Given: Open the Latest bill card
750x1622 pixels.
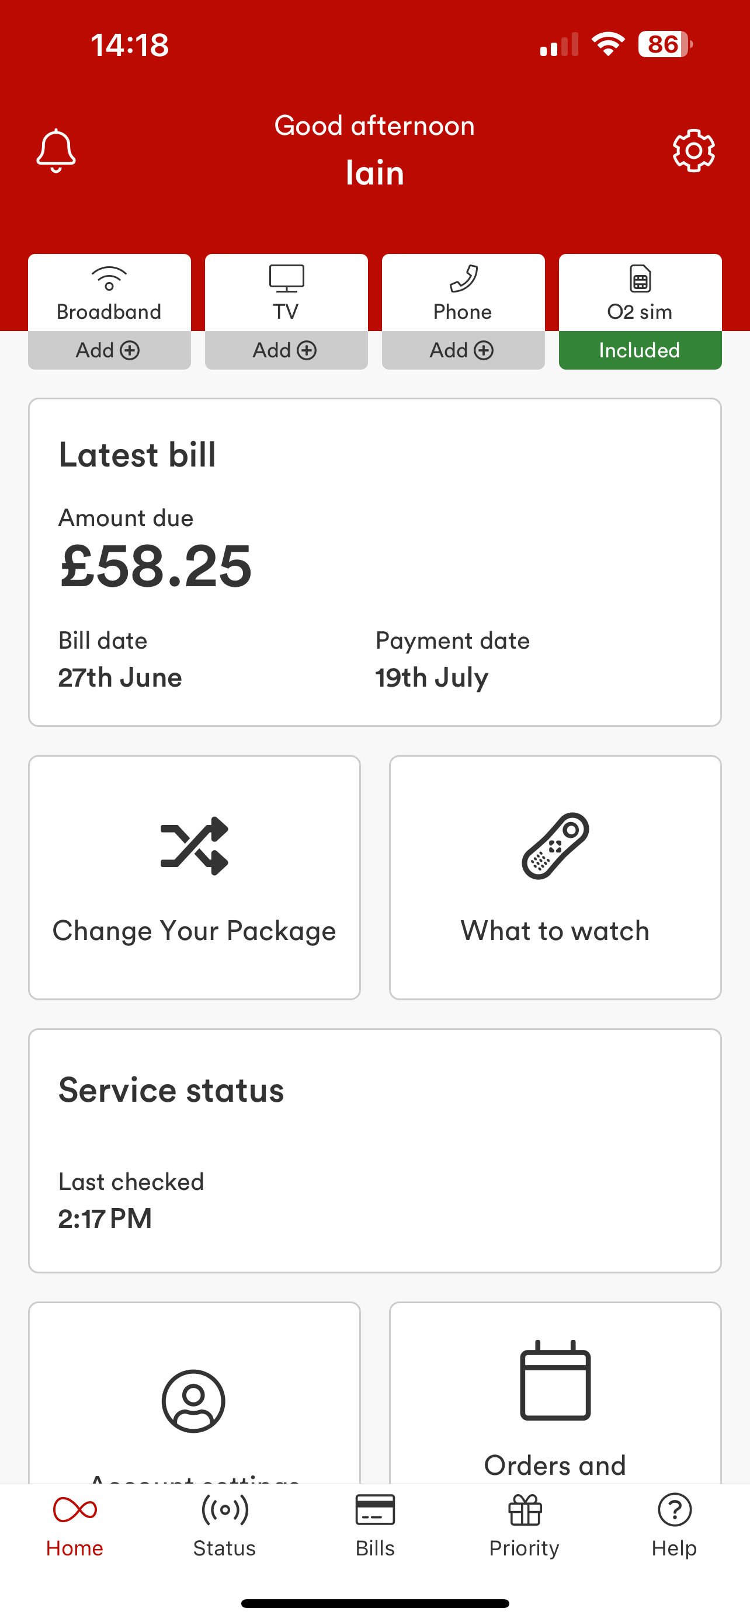Looking at the screenshot, I should (x=374, y=562).
